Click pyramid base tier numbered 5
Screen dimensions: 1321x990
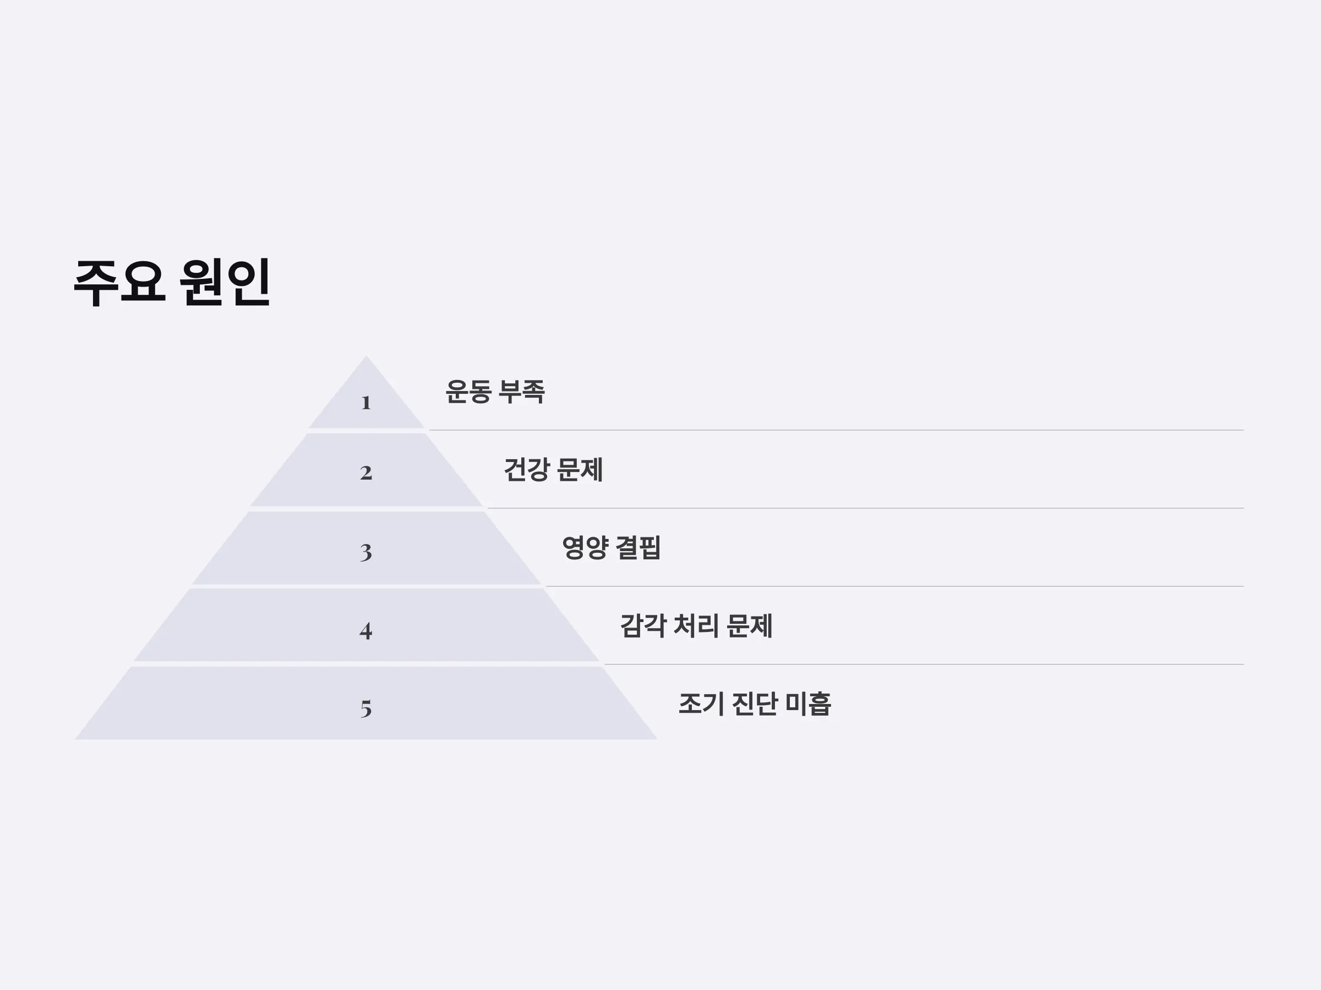(366, 703)
